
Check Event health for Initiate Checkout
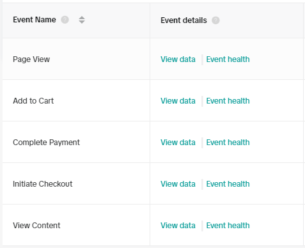click(228, 184)
